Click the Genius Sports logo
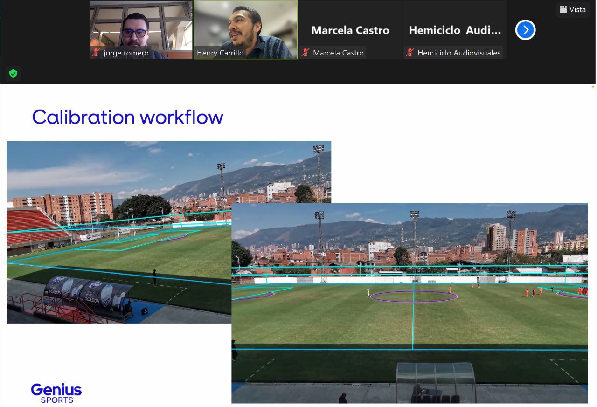 (56, 393)
